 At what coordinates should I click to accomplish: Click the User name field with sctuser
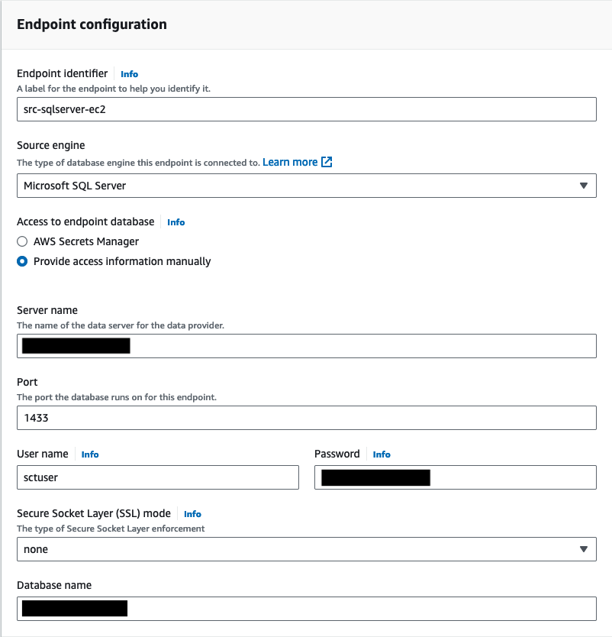pyautogui.click(x=157, y=477)
